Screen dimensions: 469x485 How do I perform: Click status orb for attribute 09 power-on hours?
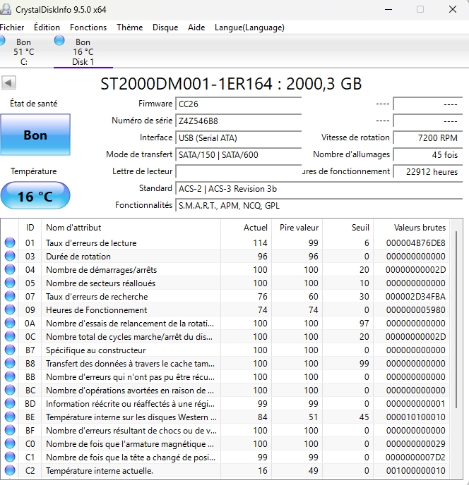tap(10, 310)
